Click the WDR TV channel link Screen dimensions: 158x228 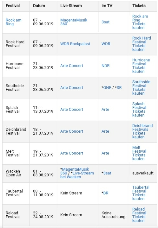point(106,44)
